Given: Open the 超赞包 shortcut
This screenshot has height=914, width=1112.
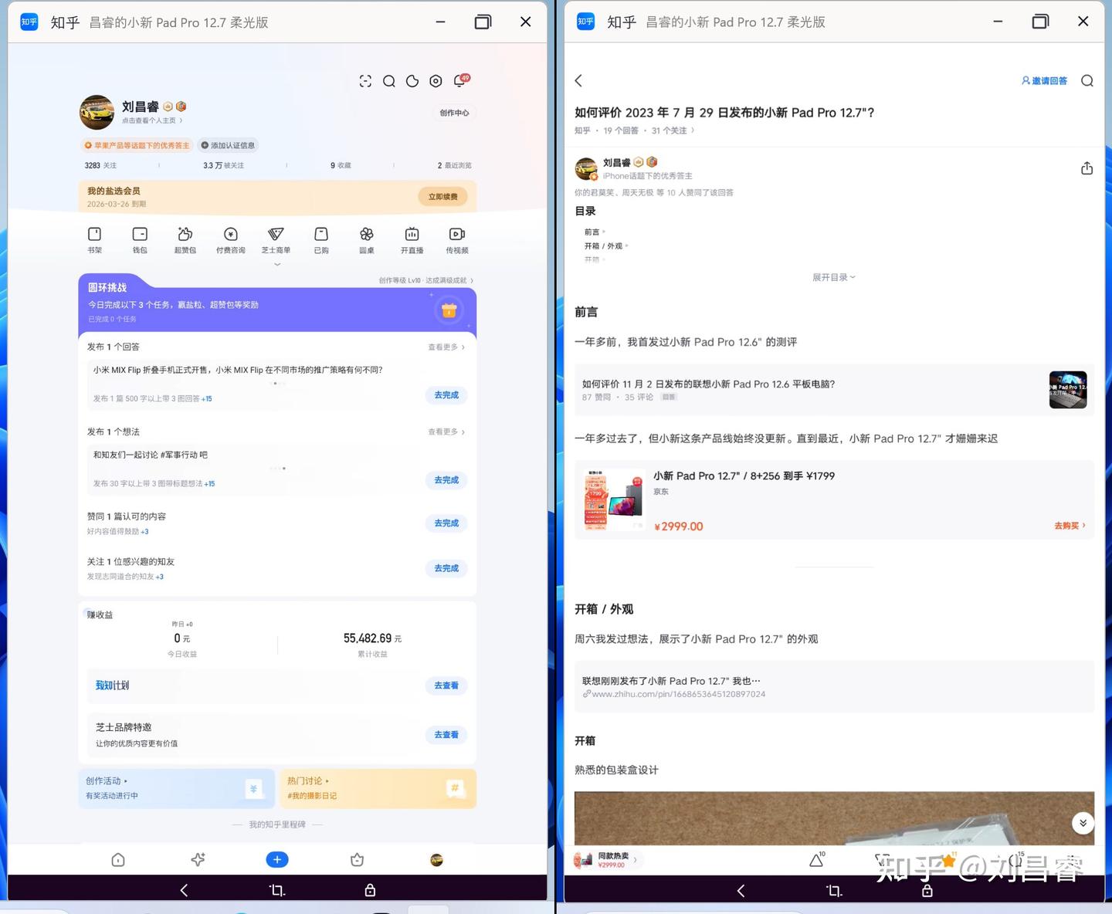Looking at the screenshot, I should (185, 240).
